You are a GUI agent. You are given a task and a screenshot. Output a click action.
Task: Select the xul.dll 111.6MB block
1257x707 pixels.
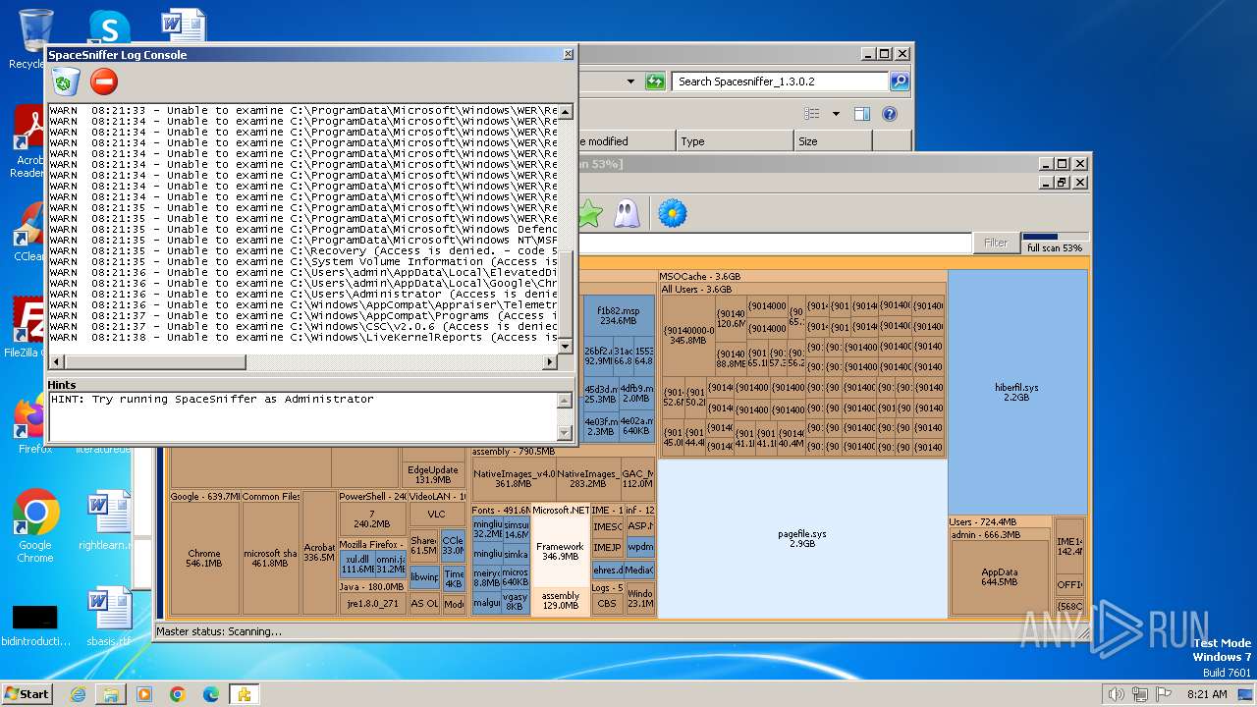point(356,564)
